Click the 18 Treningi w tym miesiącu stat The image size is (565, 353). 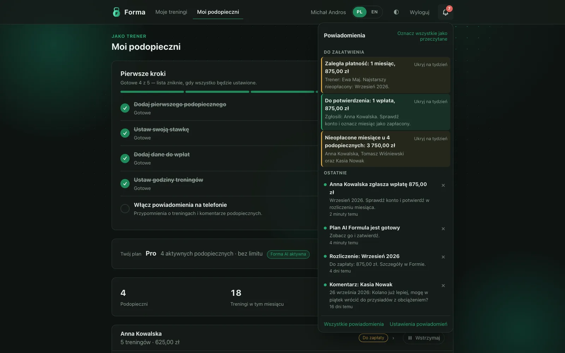click(257, 298)
